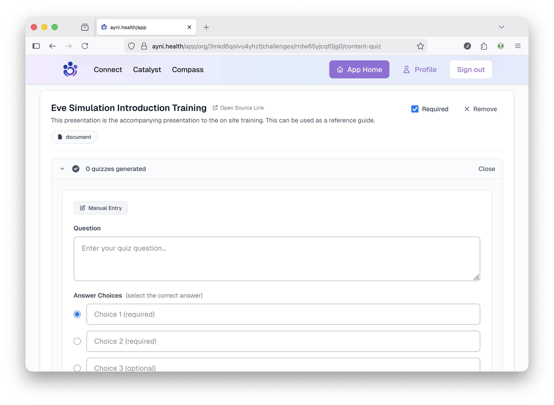Collapse the quizzes generated section chevron
This screenshot has width=554, height=405.
tap(62, 169)
